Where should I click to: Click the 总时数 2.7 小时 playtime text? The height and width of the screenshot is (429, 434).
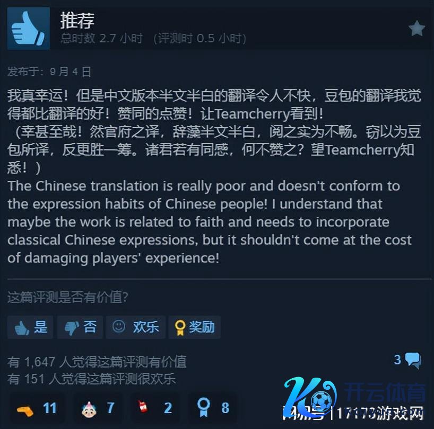coord(101,38)
